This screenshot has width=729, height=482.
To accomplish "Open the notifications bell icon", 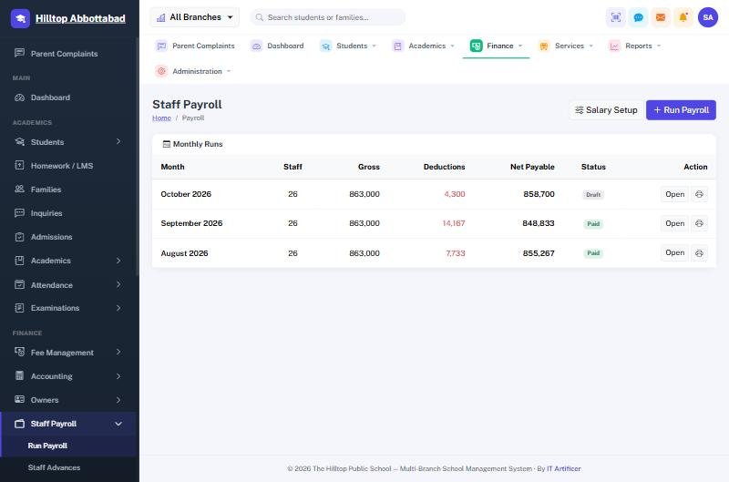I will 683,17.
